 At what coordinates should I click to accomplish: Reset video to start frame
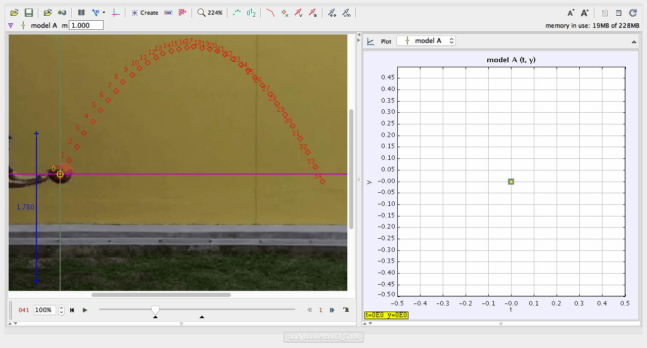pos(72,310)
